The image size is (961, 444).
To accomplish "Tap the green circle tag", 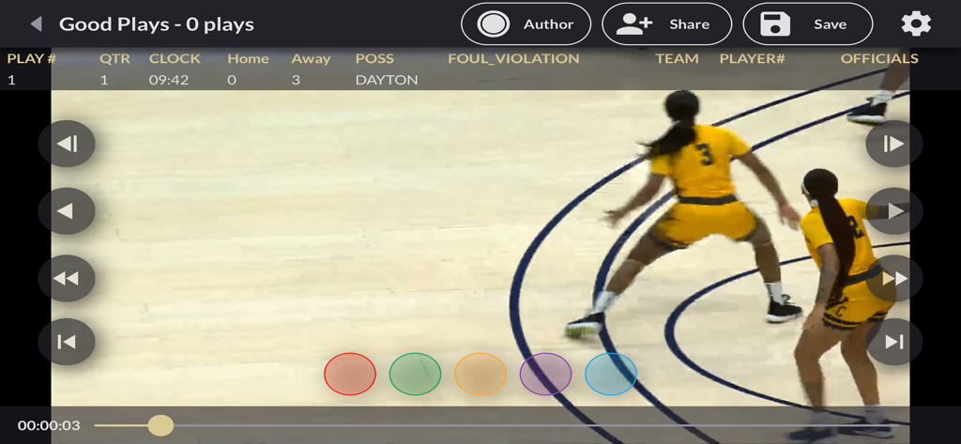I will (x=415, y=375).
